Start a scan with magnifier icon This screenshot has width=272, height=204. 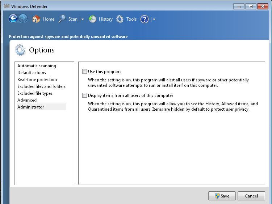[x=62, y=19]
